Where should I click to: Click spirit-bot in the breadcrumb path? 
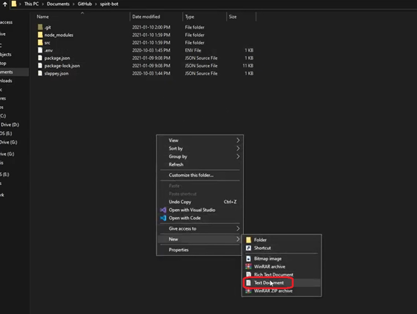pos(109,4)
